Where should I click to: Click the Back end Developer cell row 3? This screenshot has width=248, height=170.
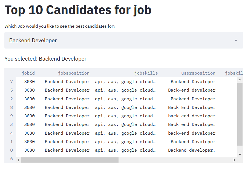coord(192,124)
